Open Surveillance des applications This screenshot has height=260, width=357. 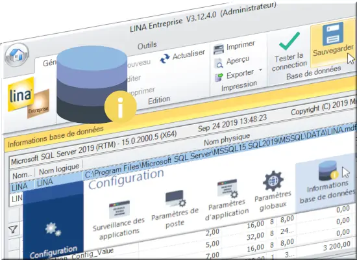point(119,220)
